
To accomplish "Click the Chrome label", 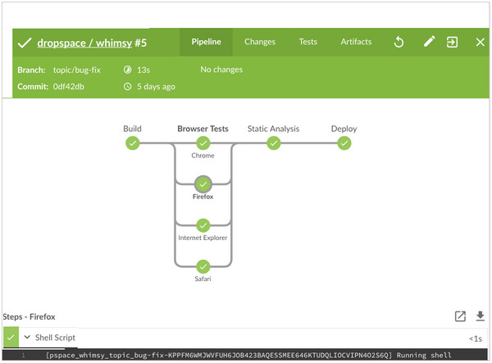I will tap(203, 156).
